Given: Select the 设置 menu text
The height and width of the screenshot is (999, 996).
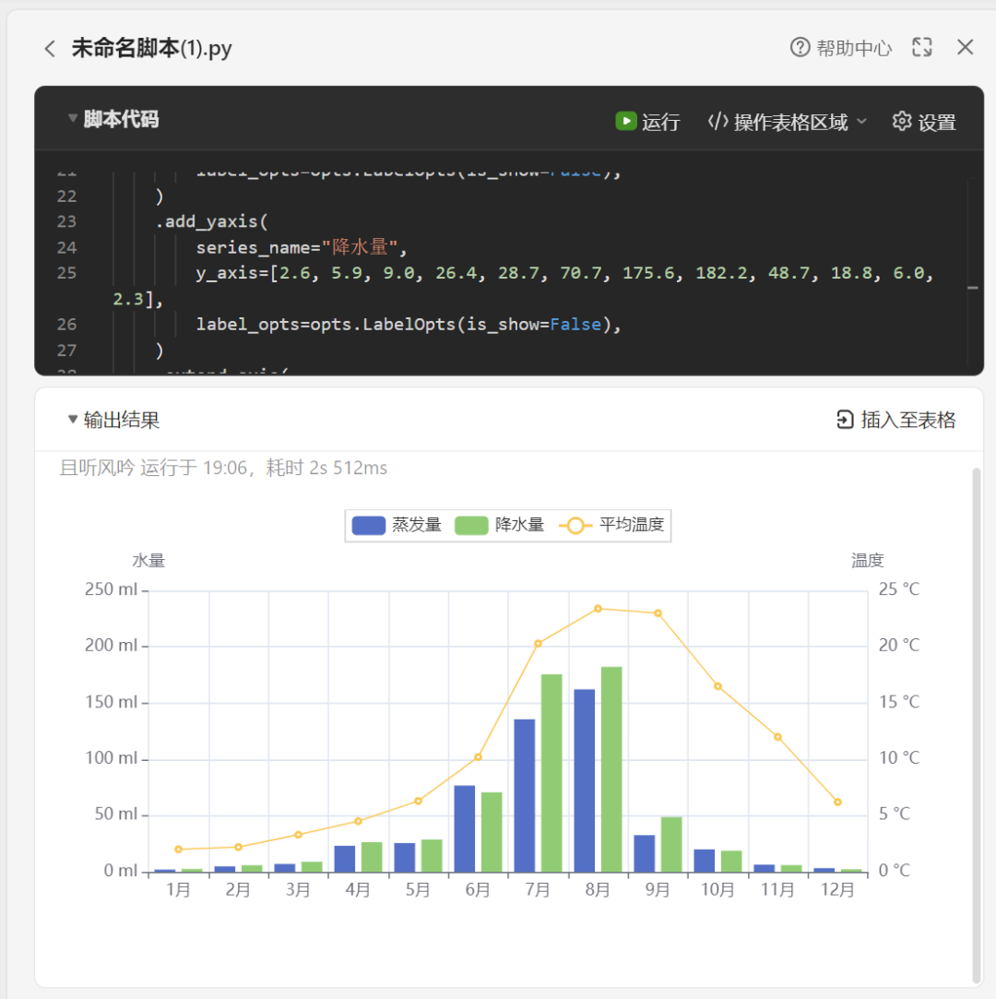Looking at the screenshot, I should [x=938, y=121].
